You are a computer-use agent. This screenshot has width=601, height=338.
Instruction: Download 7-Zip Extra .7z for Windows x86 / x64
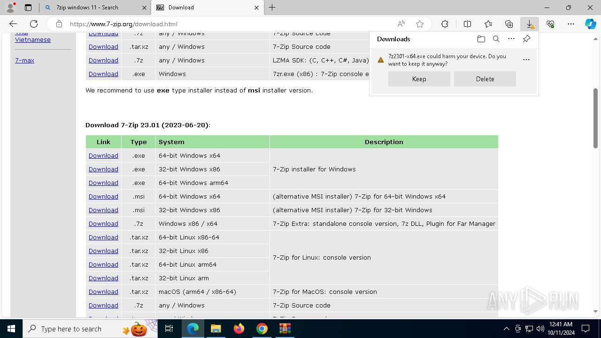103,223
